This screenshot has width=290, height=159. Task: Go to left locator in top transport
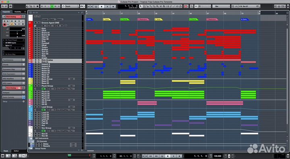[x=89, y=6]
